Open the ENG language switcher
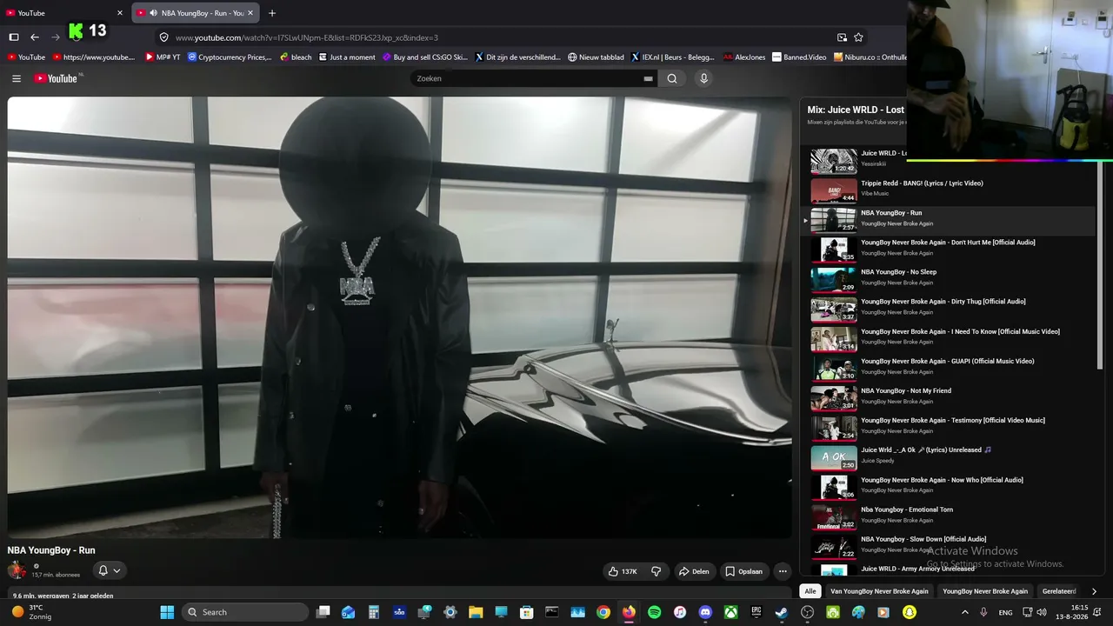1113x626 pixels. tap(1005, 612)
